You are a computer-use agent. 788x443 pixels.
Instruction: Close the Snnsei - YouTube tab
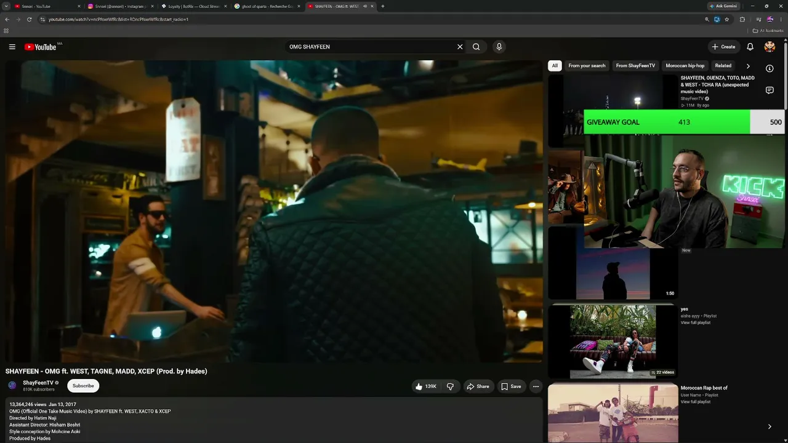pyautogui.click(x=79, y=6)
